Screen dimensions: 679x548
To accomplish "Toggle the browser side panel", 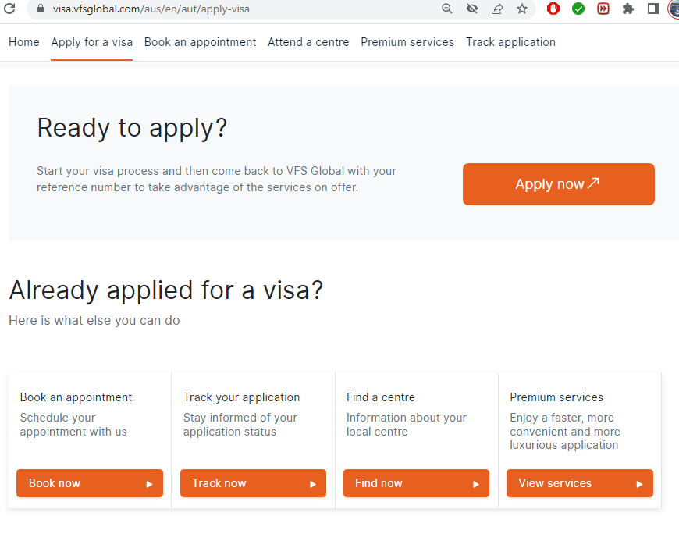I will pos(653,9).
